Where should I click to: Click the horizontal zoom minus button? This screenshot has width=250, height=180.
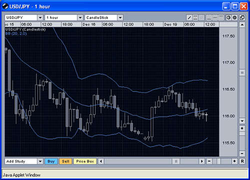pyautogui.click(x=209, y=161)
